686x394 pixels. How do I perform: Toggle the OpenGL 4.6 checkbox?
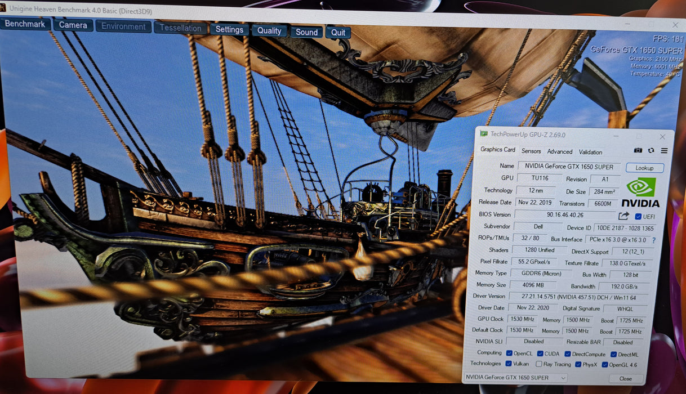pyautogui.click(x=605, y=365)
